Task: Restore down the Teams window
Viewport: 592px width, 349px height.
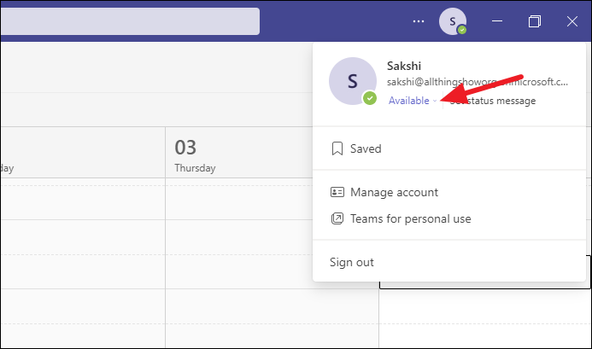Action: (x=535, y=21)
